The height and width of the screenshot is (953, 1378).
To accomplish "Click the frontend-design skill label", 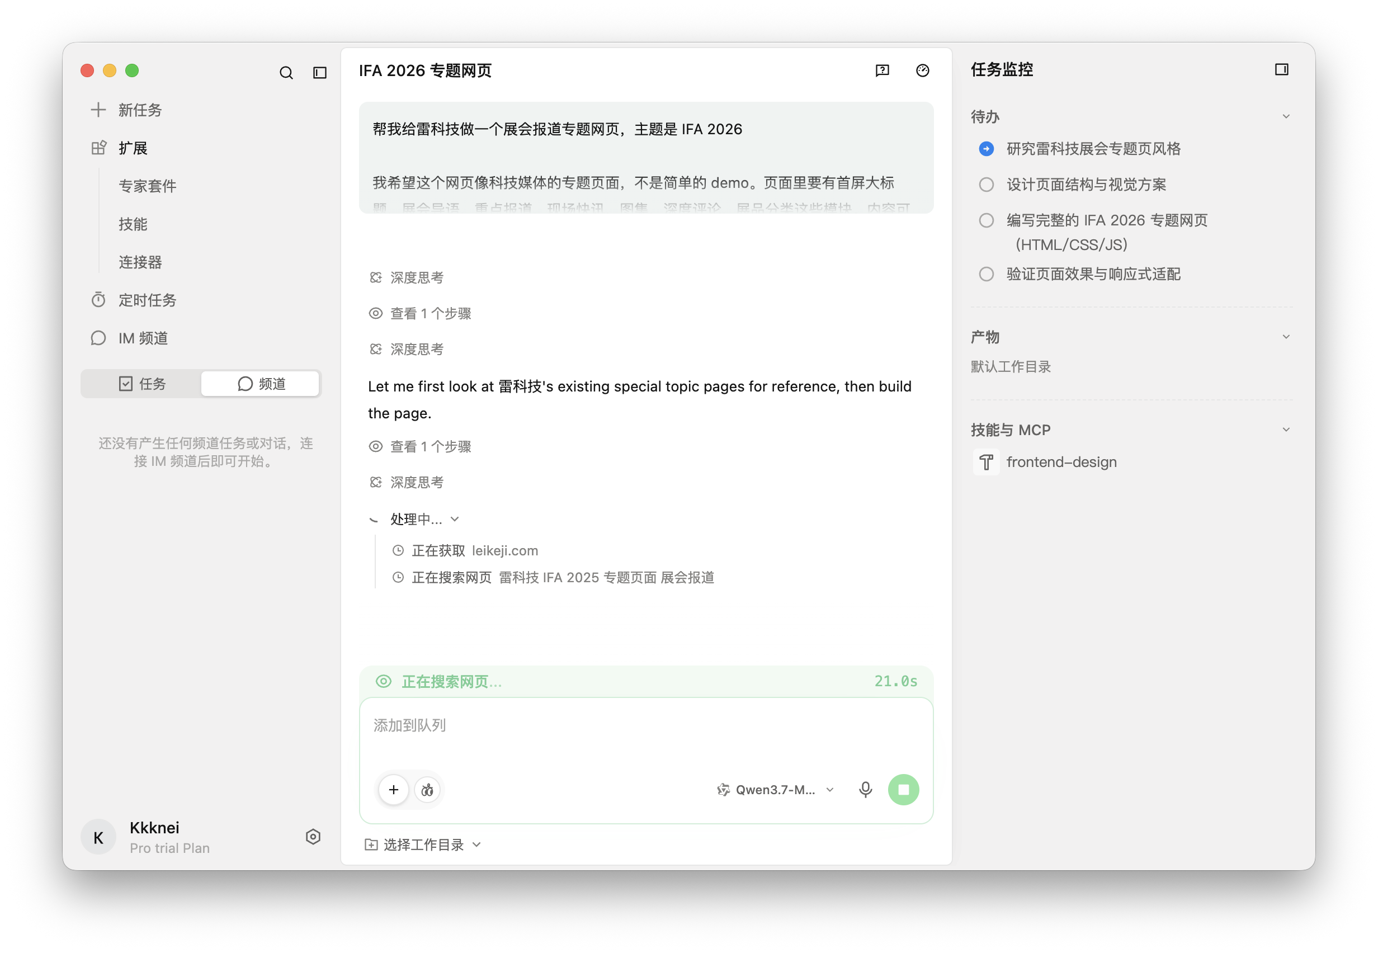I will pyautogui.click(x=1061, y=462).
